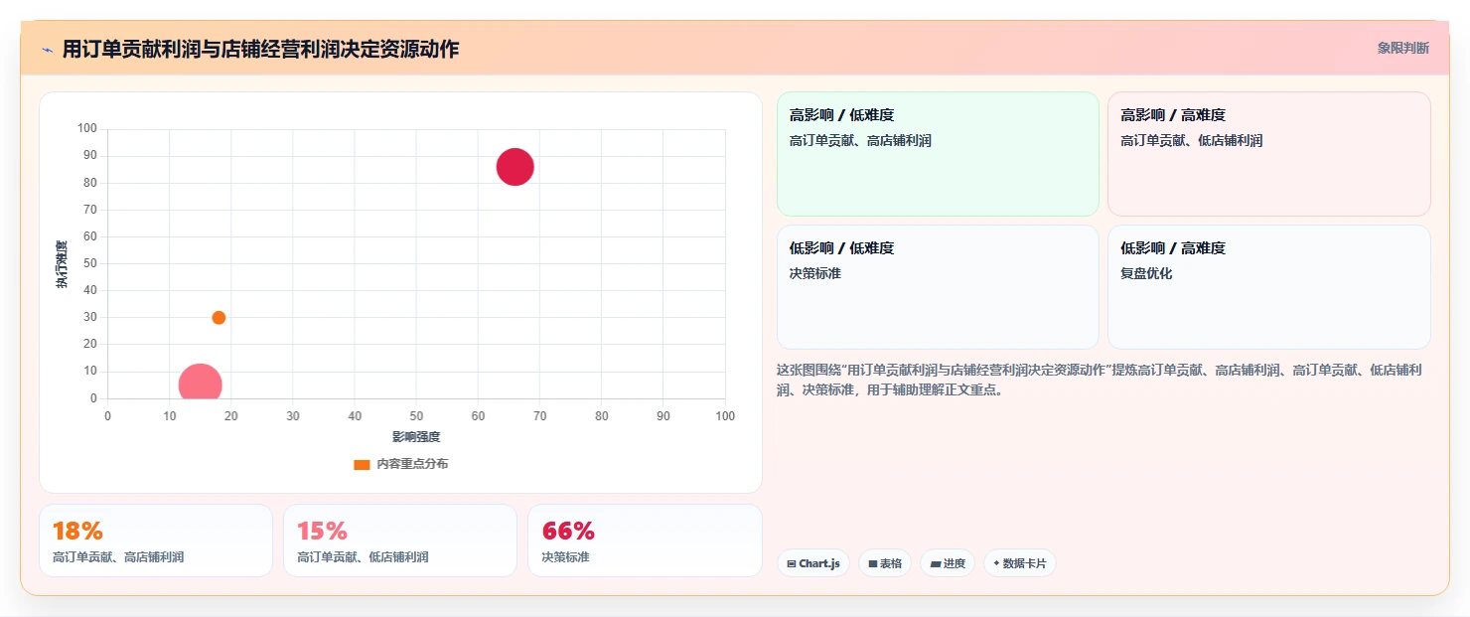The width and height of the screenshot is (1470, 617).
Task: Click the 进度 tag chip
Action: (948, 563)
